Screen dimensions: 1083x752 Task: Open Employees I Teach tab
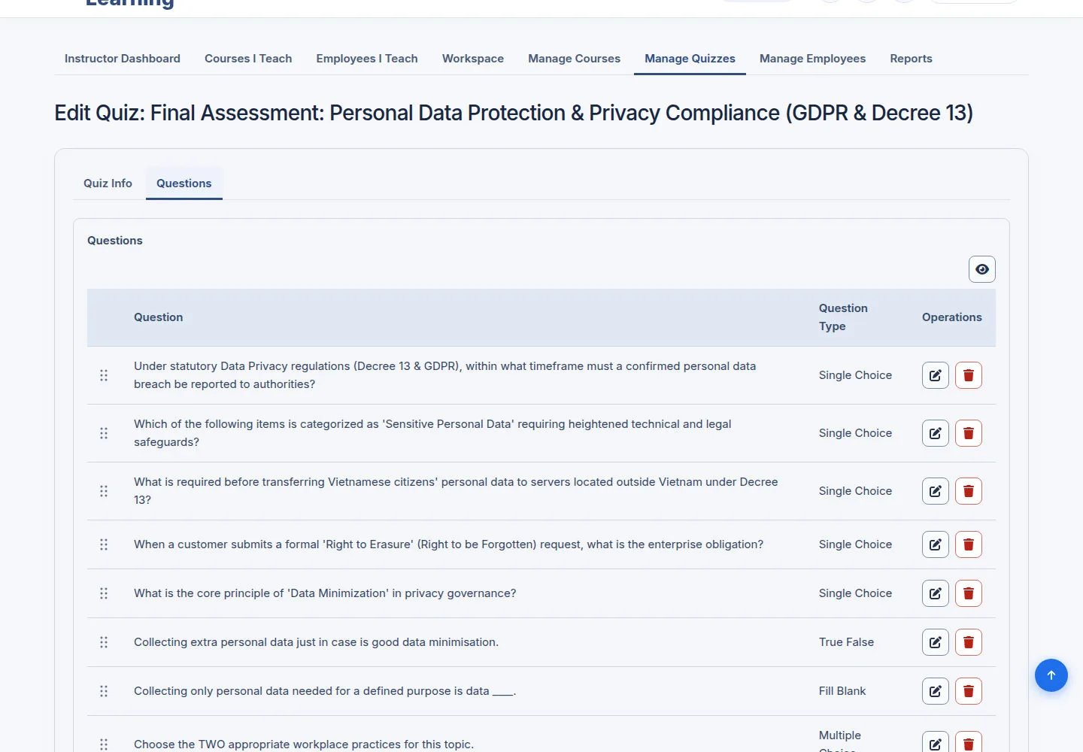[x=367, y=59]
